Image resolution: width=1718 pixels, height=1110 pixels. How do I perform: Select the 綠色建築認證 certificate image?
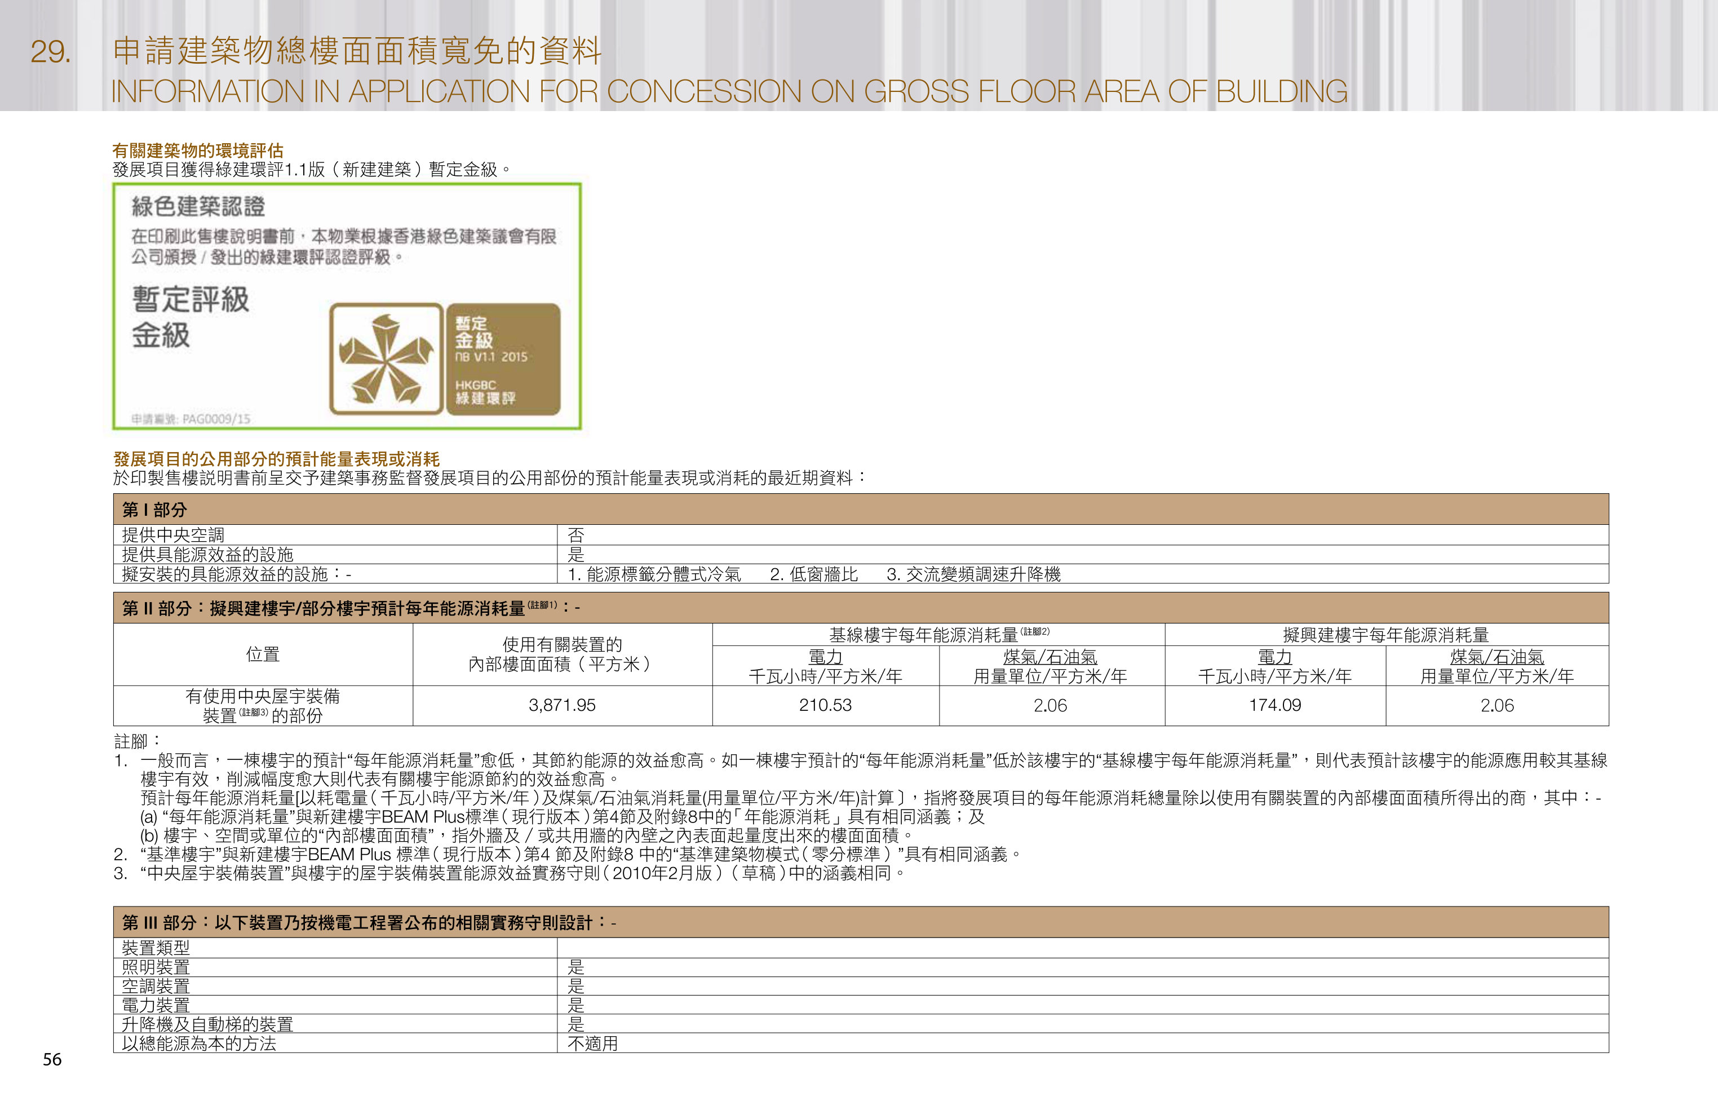pos(347,306)
